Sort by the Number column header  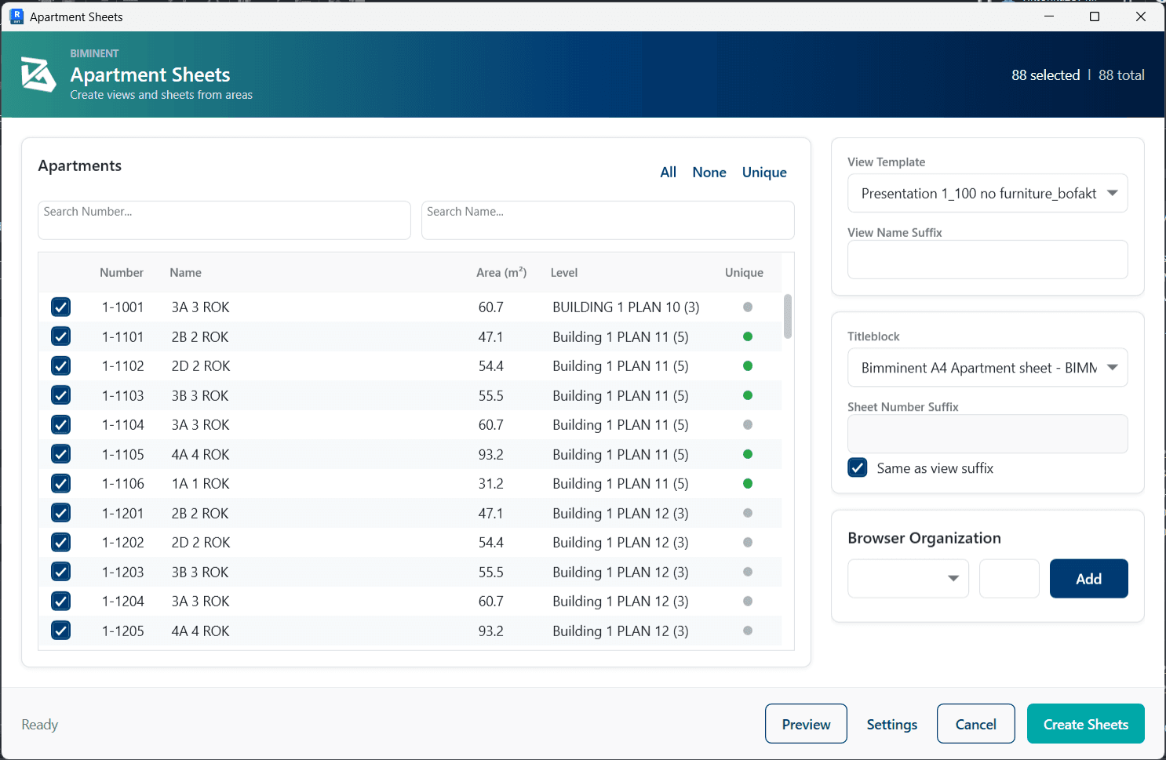point(122,273)
